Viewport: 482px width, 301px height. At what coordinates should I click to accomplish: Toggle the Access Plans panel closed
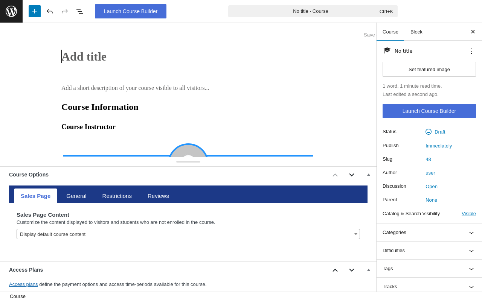pyautogui.click(x=369, y=270)
